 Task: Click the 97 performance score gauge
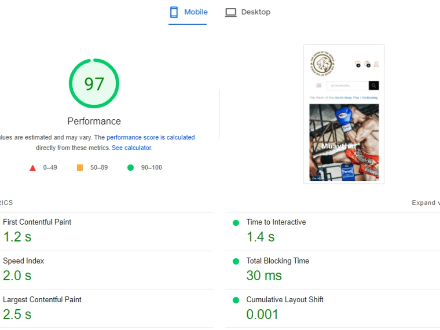pyautogui.click(x=94, y=83)
